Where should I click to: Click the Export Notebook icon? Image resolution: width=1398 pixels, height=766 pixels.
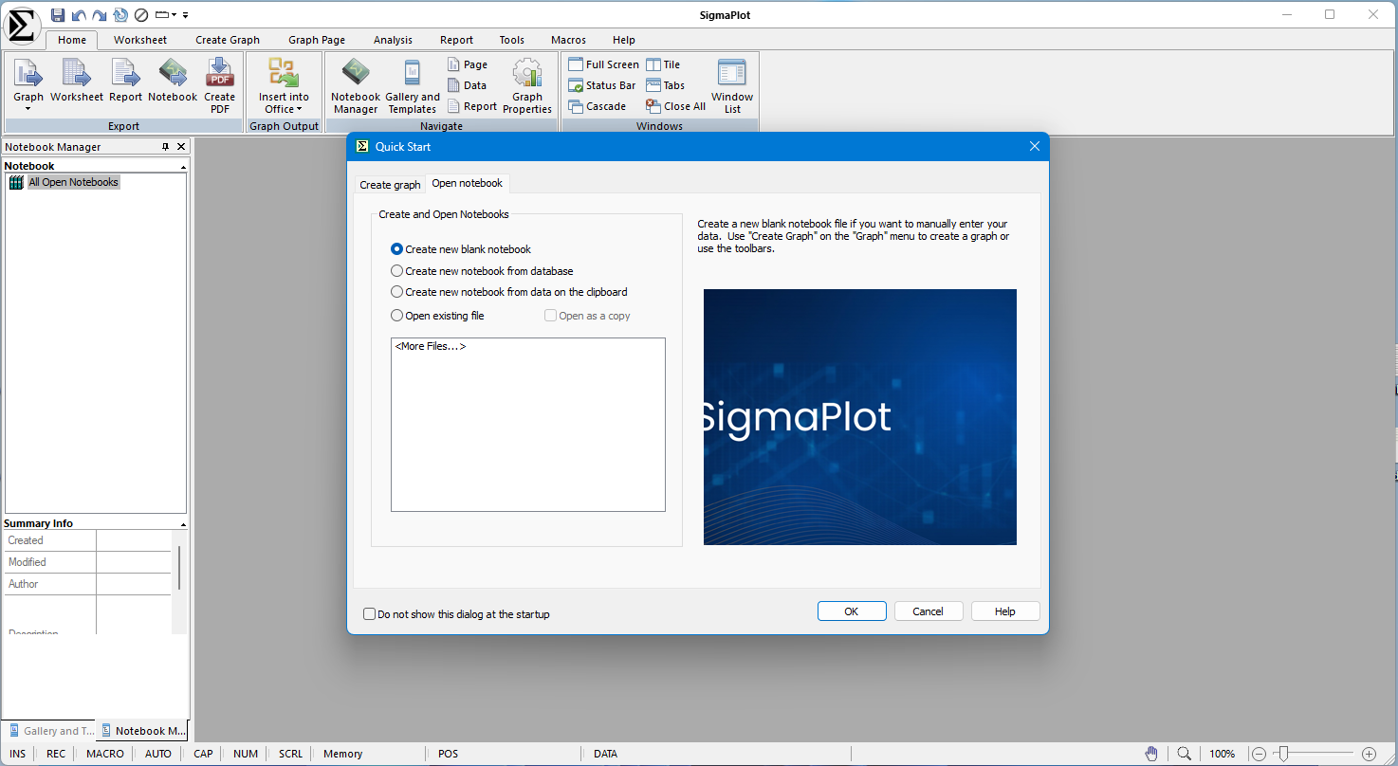[x=173, y=81]
